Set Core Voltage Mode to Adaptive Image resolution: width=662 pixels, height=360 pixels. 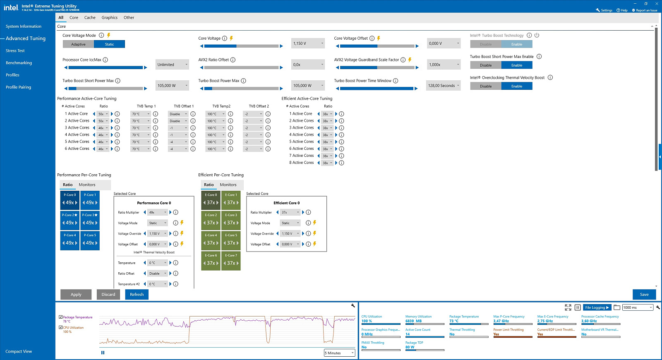(x=78, y=44)
